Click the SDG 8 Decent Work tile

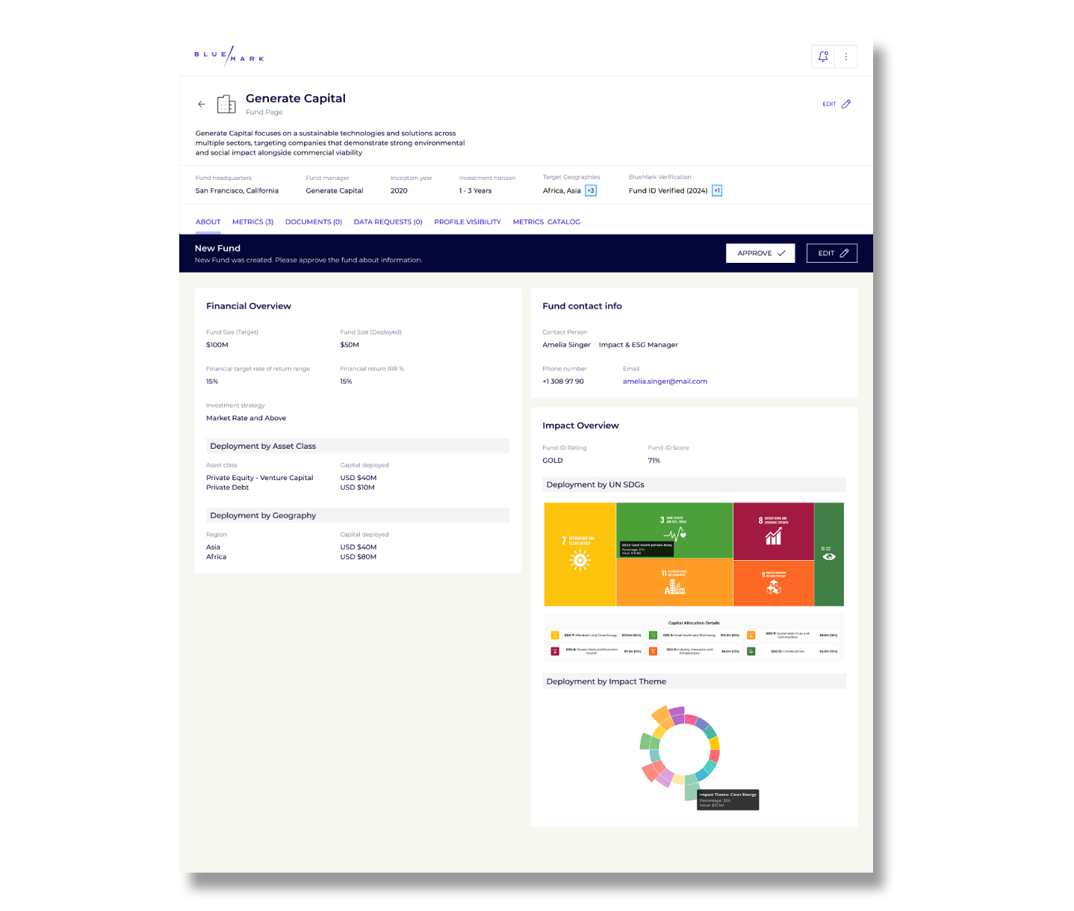[x=773, y=530]
